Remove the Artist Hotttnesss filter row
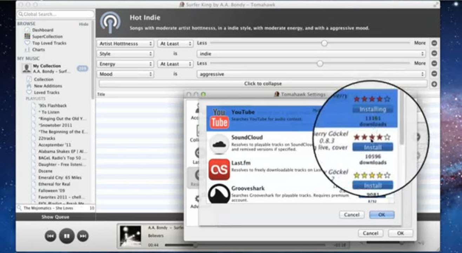462x253 pixels. click(434, 43)
